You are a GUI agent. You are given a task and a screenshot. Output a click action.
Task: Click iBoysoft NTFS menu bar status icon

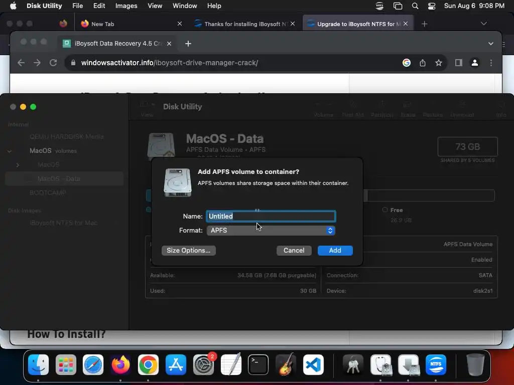(x=379, y=6)
